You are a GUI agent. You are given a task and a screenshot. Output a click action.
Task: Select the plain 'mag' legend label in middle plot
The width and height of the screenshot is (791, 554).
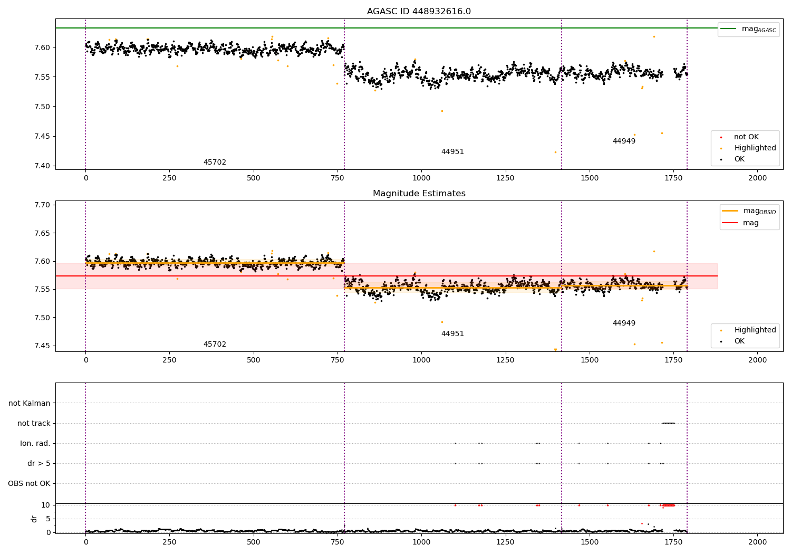click(751, 223)
